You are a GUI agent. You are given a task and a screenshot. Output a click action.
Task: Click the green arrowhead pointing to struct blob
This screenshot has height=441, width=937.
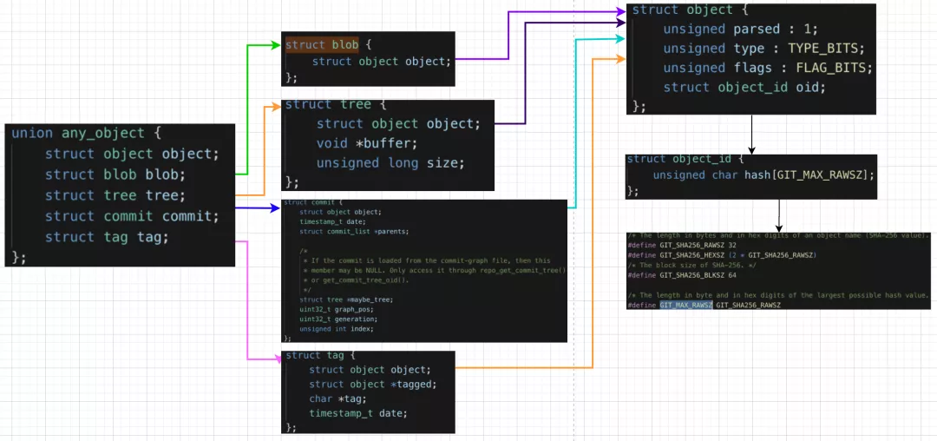point(278,44)
